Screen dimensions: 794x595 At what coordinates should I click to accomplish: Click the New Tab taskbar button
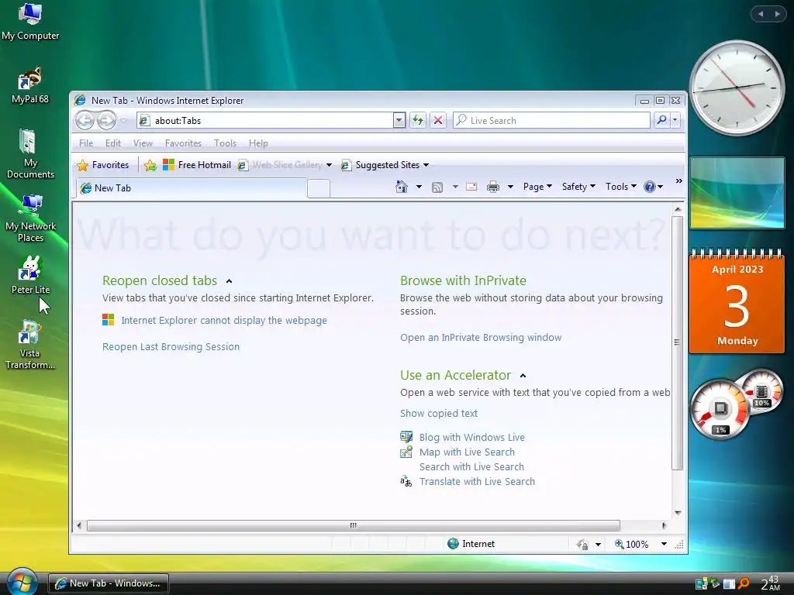click(x=109, y=583)
